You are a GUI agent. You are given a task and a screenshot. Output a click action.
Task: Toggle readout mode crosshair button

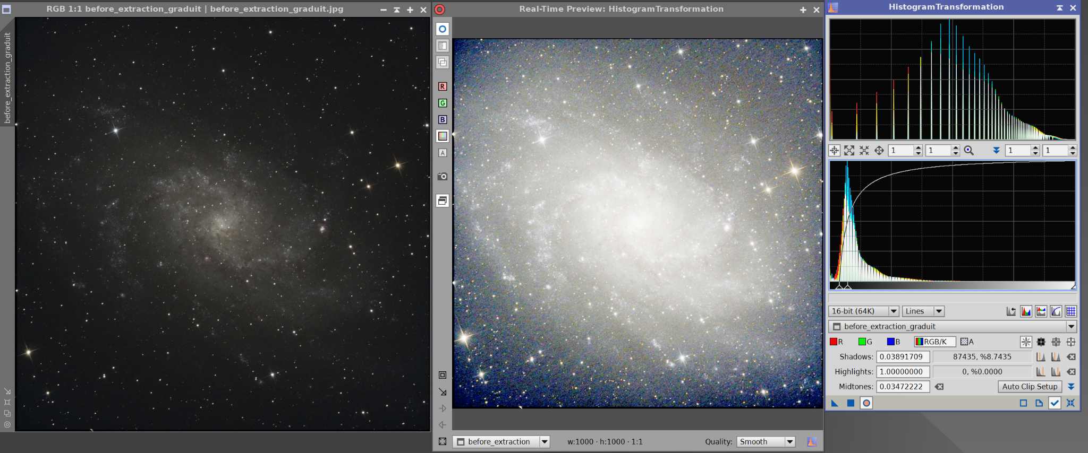[834, 151]
